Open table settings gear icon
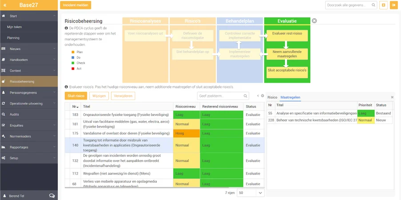This screenshot has height=200, width=401. click(x=262, y=96)
